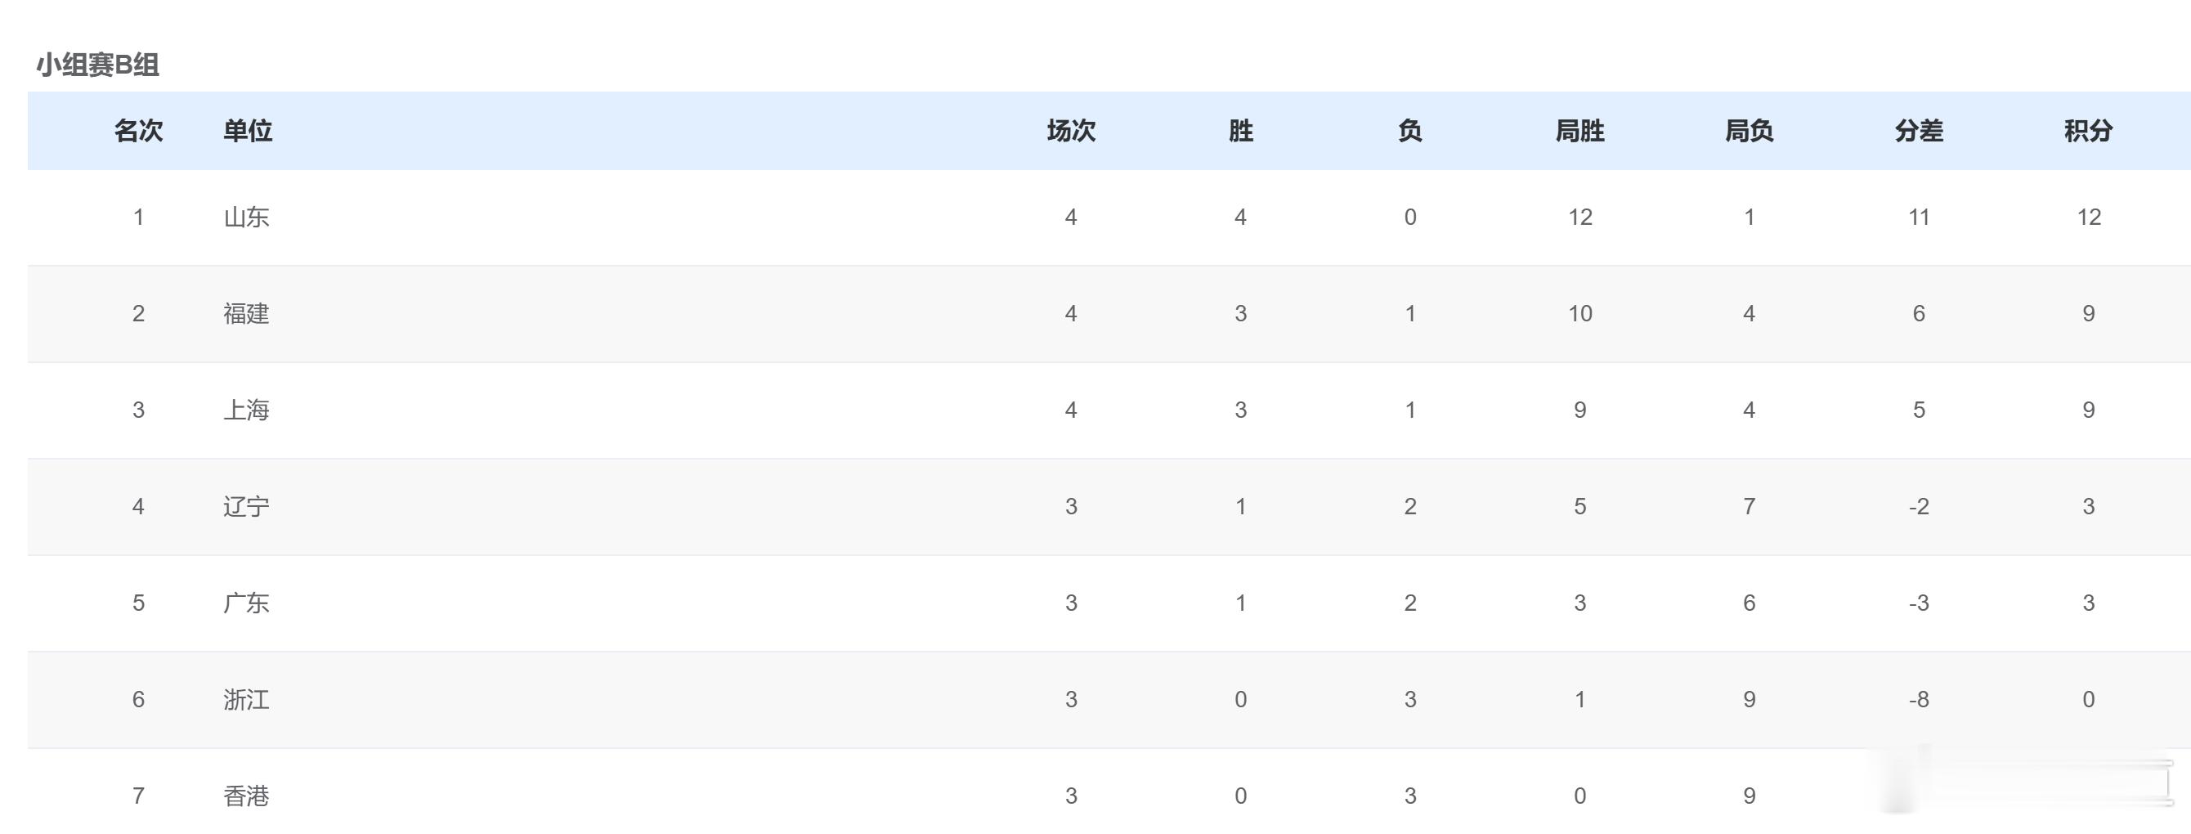Open the 广东 team entry
Viewport: 2191px width, 834px height.
pyautogui.click(x=247, y=603)
